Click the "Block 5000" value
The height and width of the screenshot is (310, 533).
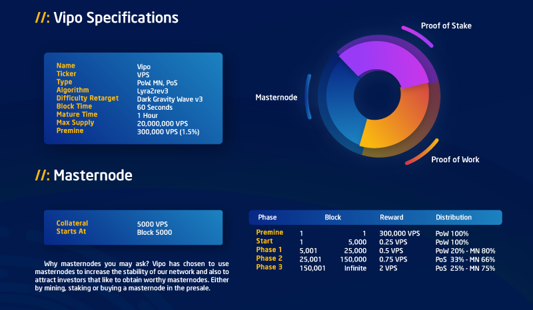coord(155,233)
